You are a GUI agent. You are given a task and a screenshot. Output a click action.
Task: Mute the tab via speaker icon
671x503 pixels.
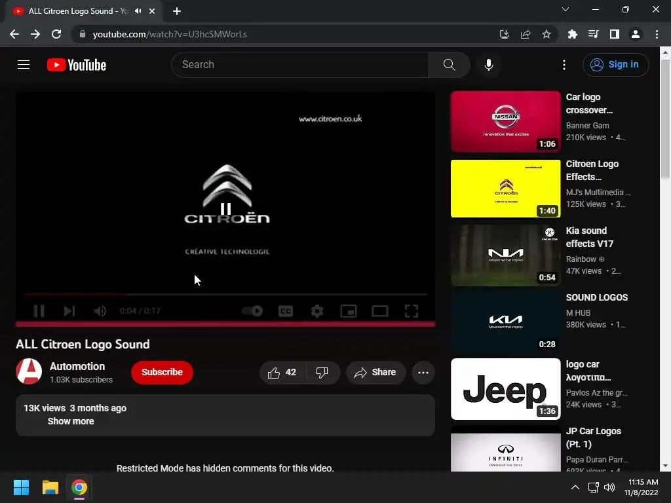138,11
